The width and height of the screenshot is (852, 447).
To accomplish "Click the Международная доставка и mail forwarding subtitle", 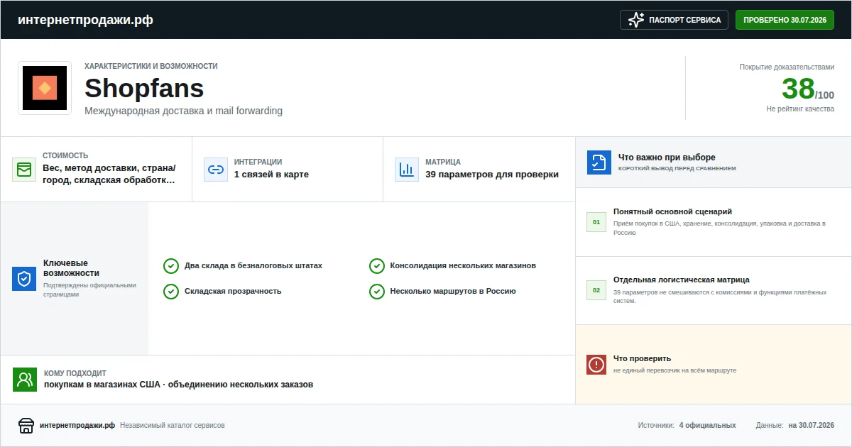I will (183, 111).
